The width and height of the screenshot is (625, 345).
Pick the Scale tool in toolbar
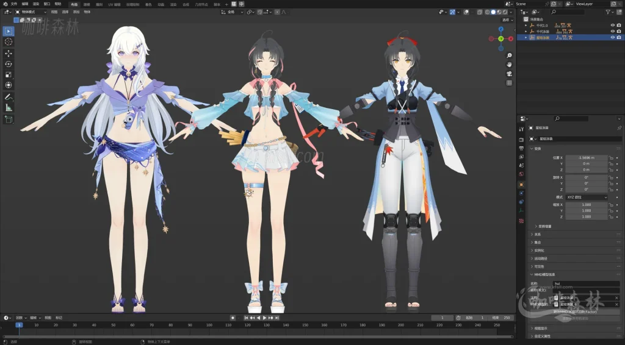(x=9, y=74)
